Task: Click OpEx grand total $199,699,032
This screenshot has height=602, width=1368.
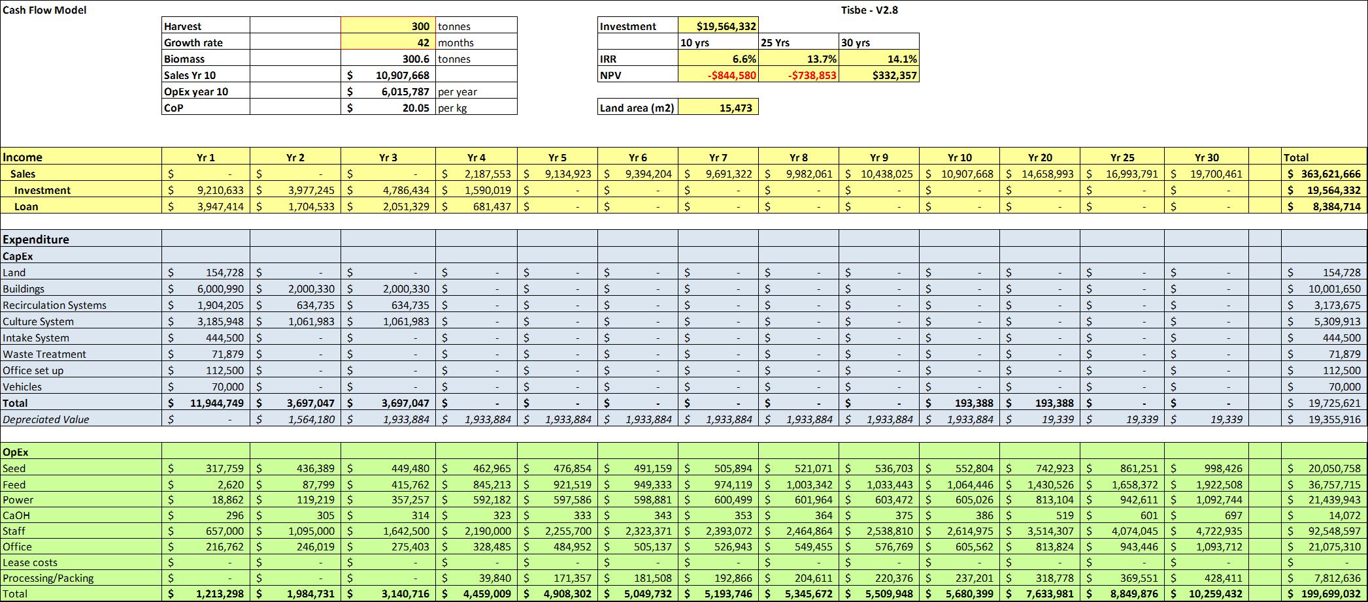Action: coord(1324,594)
